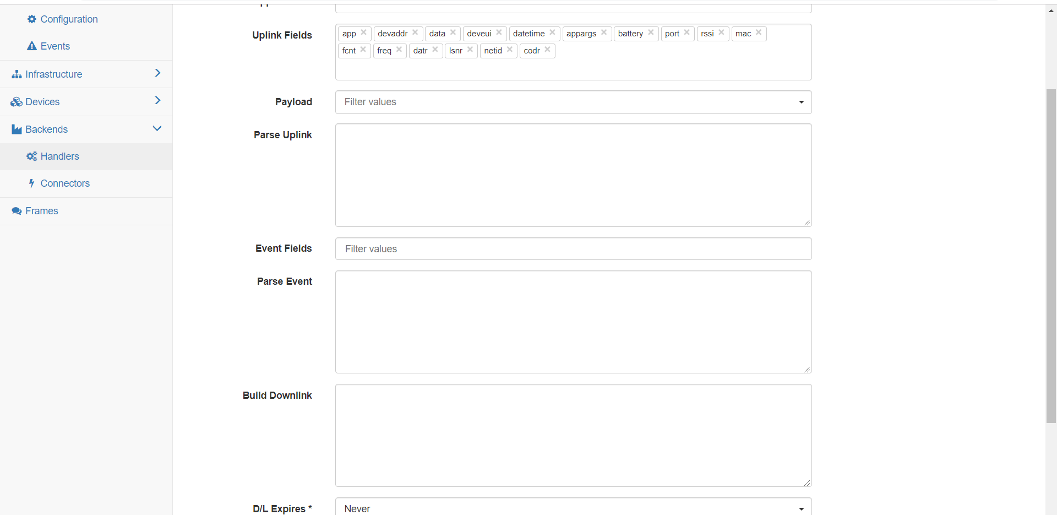Open the Payload filter values dropdown
Viewport: 1057px width, 515px height.
tap(802, 102)
